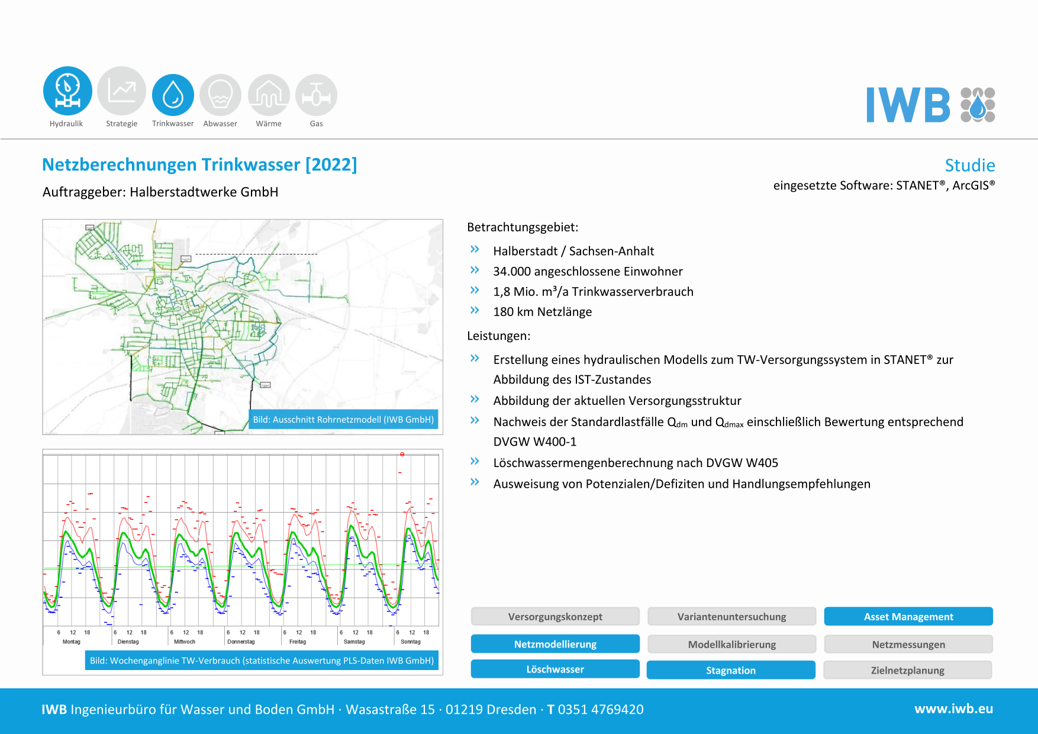The height and width of the screenshot is (734, 1038).
Task: Click the Modellkalibrierung tag
Action: (x=731, y=644)
